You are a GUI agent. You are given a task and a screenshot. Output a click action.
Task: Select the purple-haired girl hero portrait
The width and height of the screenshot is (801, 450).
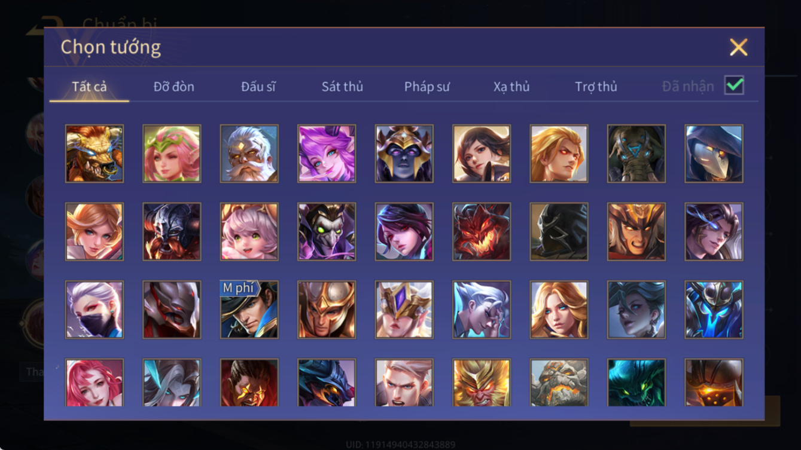327,154
